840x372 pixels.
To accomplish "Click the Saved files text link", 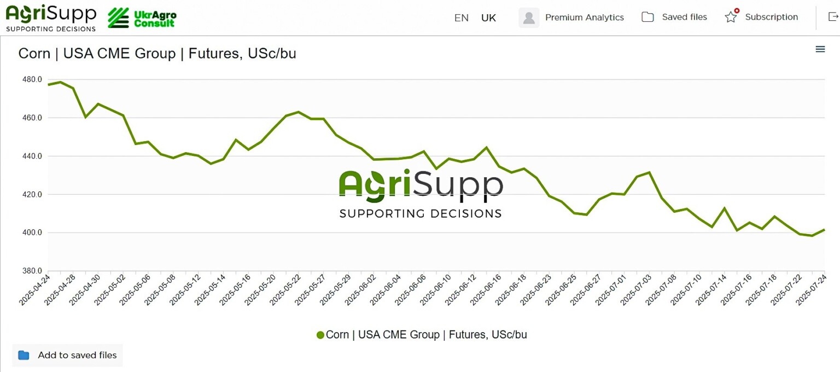I will [684, 17].
